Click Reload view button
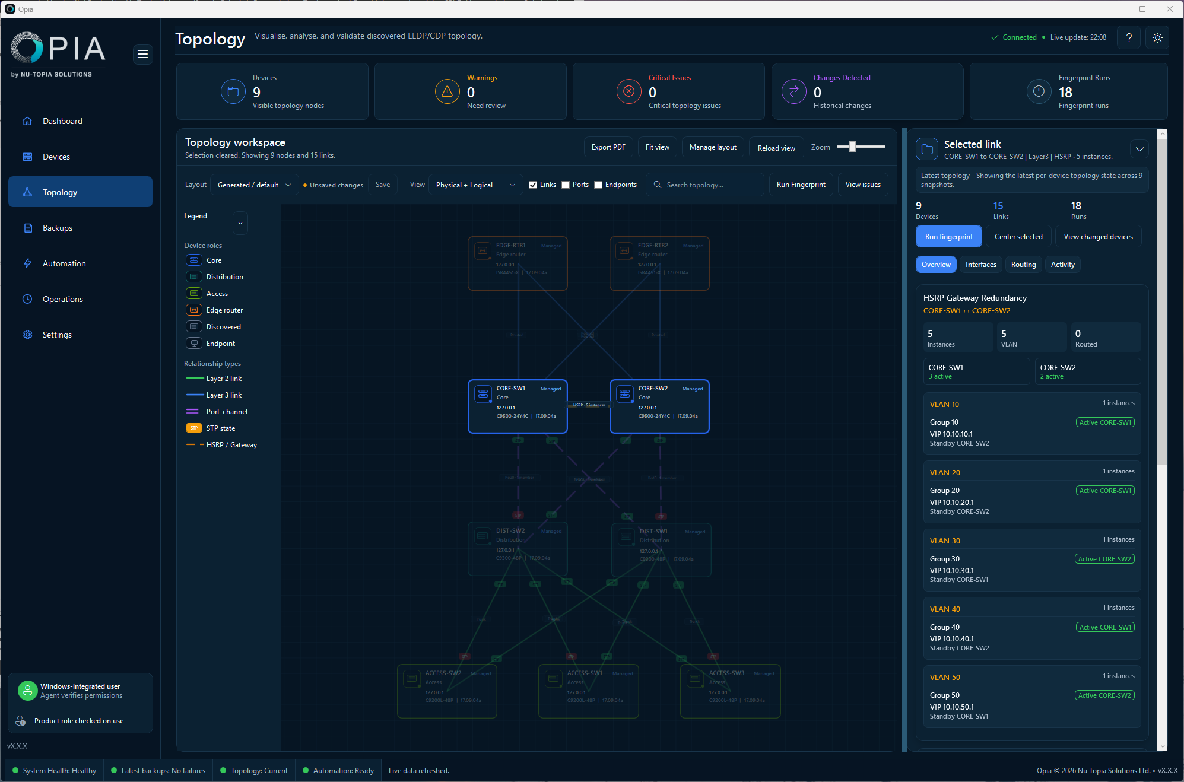 click(776, 148)
